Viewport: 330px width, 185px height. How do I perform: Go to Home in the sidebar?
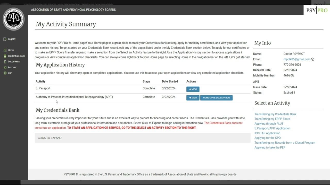click(x=11, y=50)
